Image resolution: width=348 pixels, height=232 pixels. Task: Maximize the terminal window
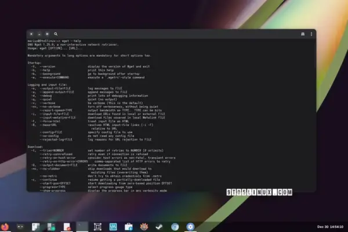pos(47,34)
